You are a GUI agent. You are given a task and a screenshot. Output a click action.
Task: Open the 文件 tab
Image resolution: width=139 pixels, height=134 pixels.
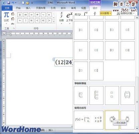[7, 8]
